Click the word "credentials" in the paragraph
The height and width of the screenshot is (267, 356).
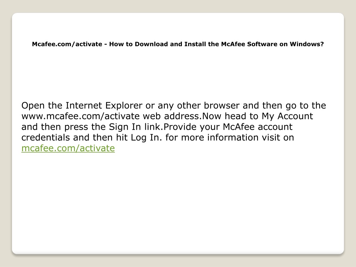coord(46,138)
